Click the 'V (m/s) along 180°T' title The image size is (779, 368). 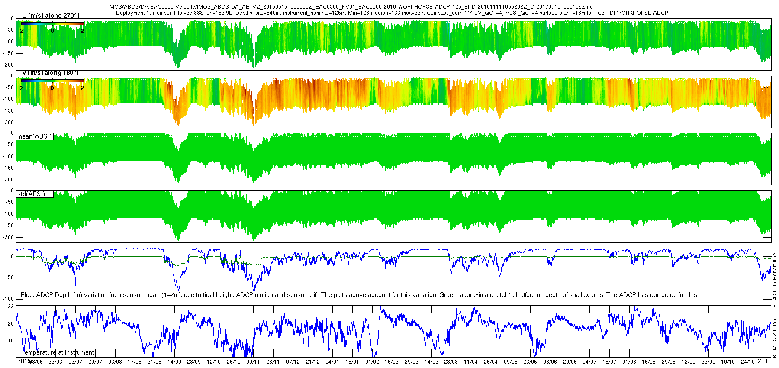coord(51,73)
